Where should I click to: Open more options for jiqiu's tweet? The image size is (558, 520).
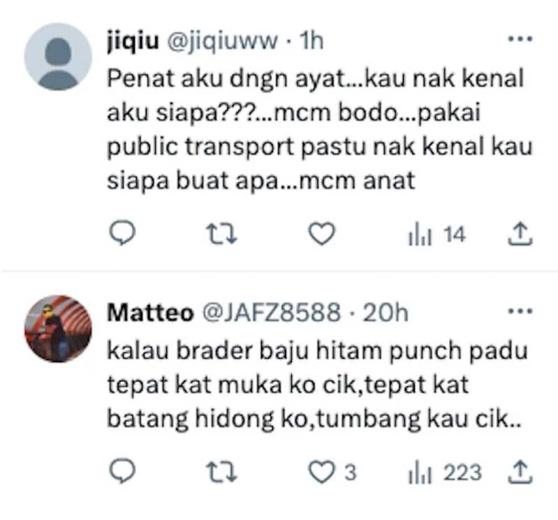[x=520, y=39]
